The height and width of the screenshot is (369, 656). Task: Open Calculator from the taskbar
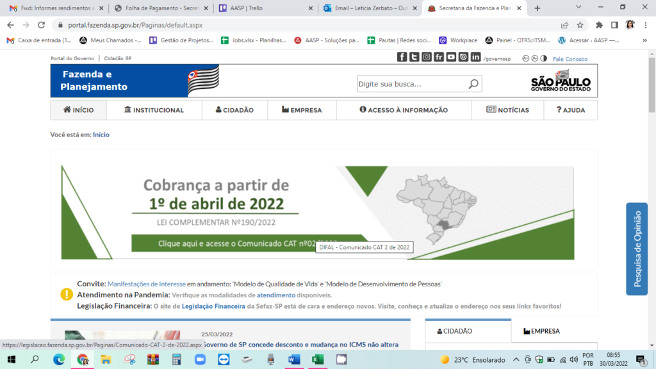(x=177, y=359)
